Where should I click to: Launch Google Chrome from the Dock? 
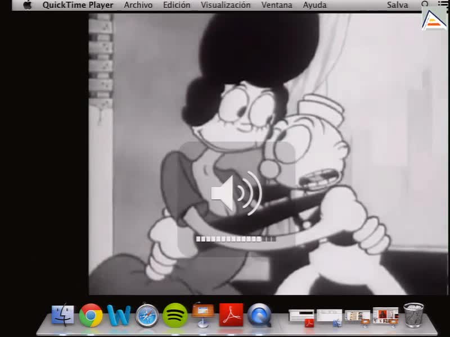pyautogui.click(x=91, y=315)
